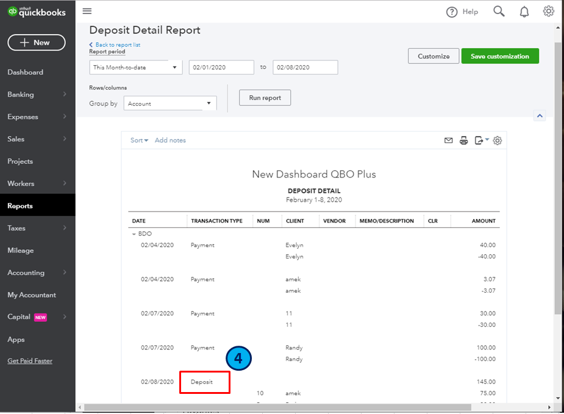Click the search magnifier icon

(x=499, y=12)
